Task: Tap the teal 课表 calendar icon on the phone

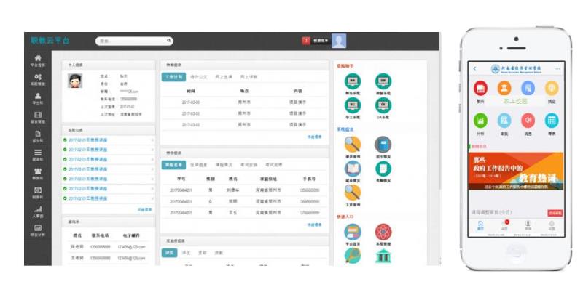Action: 552,121
